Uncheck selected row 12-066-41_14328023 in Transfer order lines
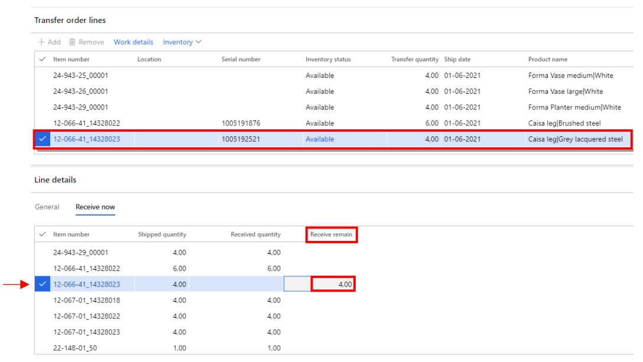Image resolution: width=643 pixels, height=362 pixels. pyautogui.click(x=42, y=139)
